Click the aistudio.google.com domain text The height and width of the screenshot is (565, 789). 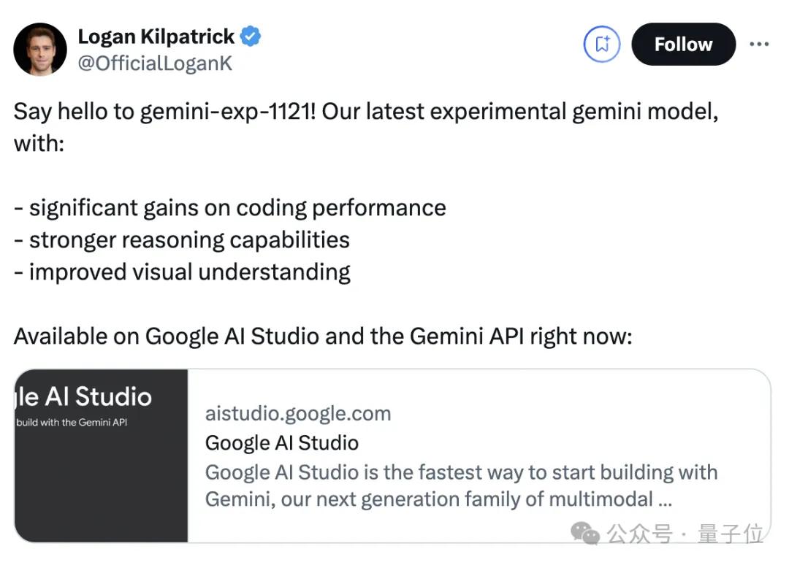tap(298, 413)
